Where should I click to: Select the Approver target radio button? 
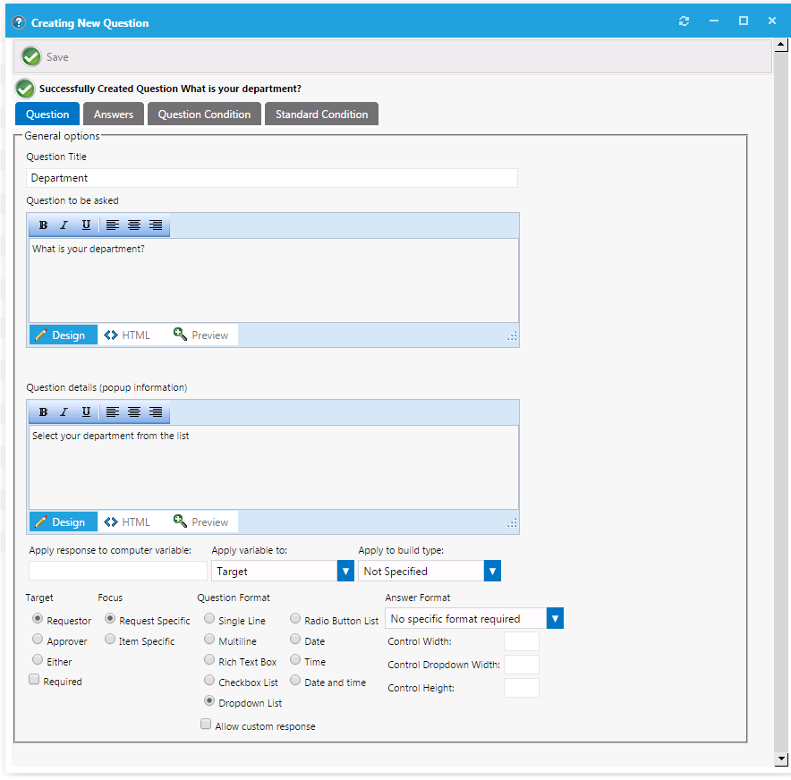(38, 640)
